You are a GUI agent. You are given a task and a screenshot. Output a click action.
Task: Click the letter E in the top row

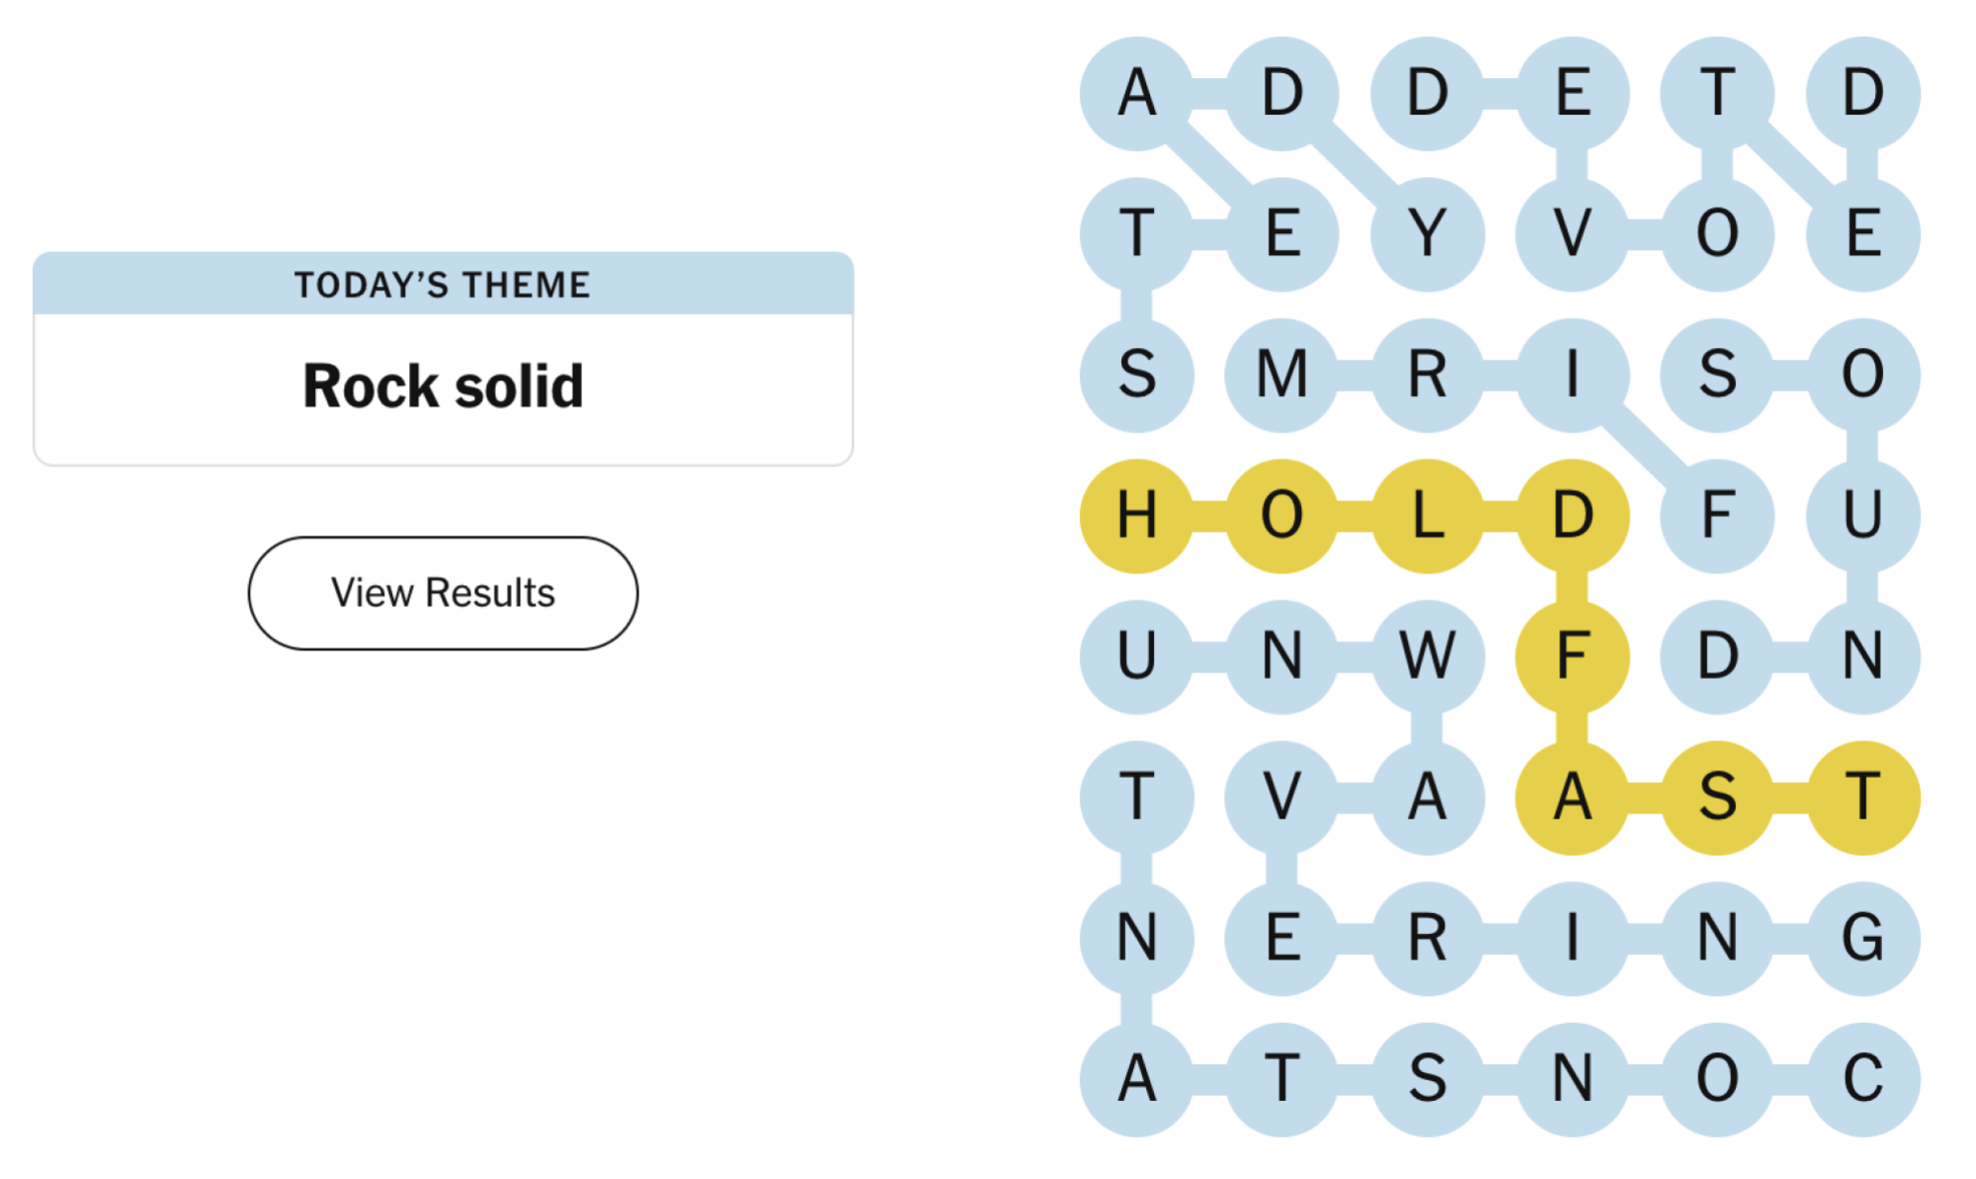[1571, 94]
